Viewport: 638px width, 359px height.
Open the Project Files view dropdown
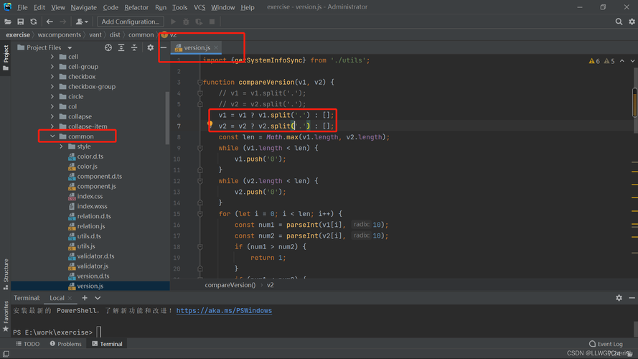click(x=70, y=47)
